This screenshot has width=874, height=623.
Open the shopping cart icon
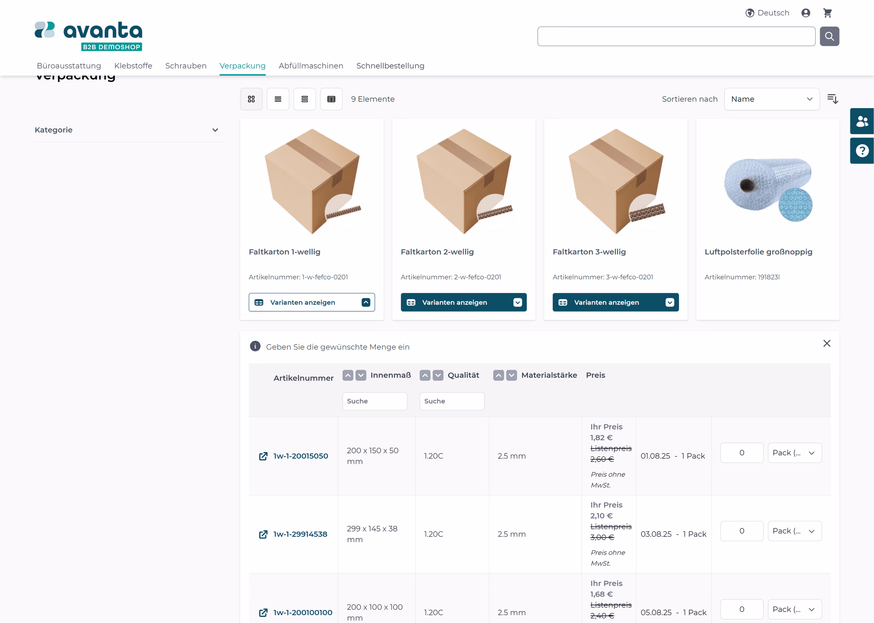pyautogui.click(x=827, y=13)
